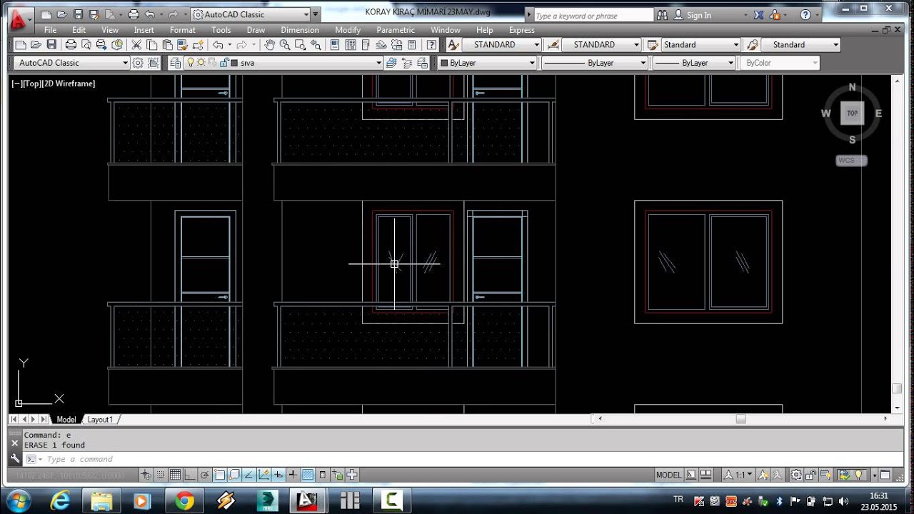
Task: Select the Zoom Realtime tool icon
Action: pos(285,44)
